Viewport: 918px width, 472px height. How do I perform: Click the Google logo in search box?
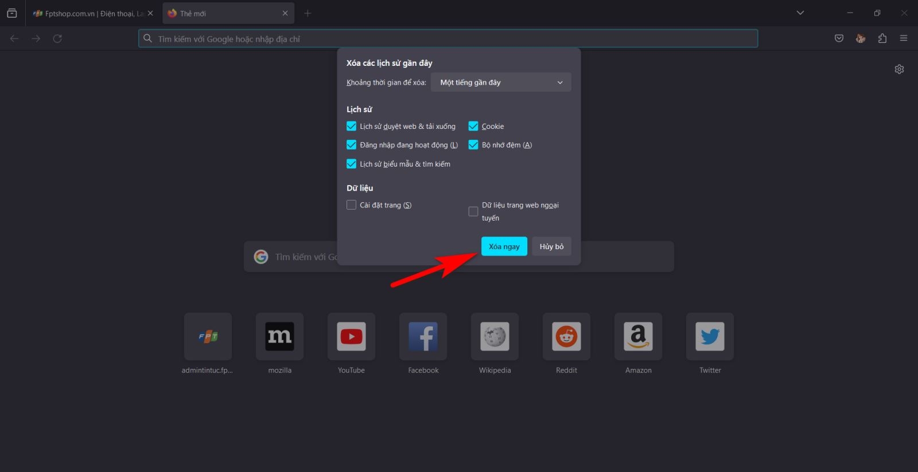click(x=261, y=257)
